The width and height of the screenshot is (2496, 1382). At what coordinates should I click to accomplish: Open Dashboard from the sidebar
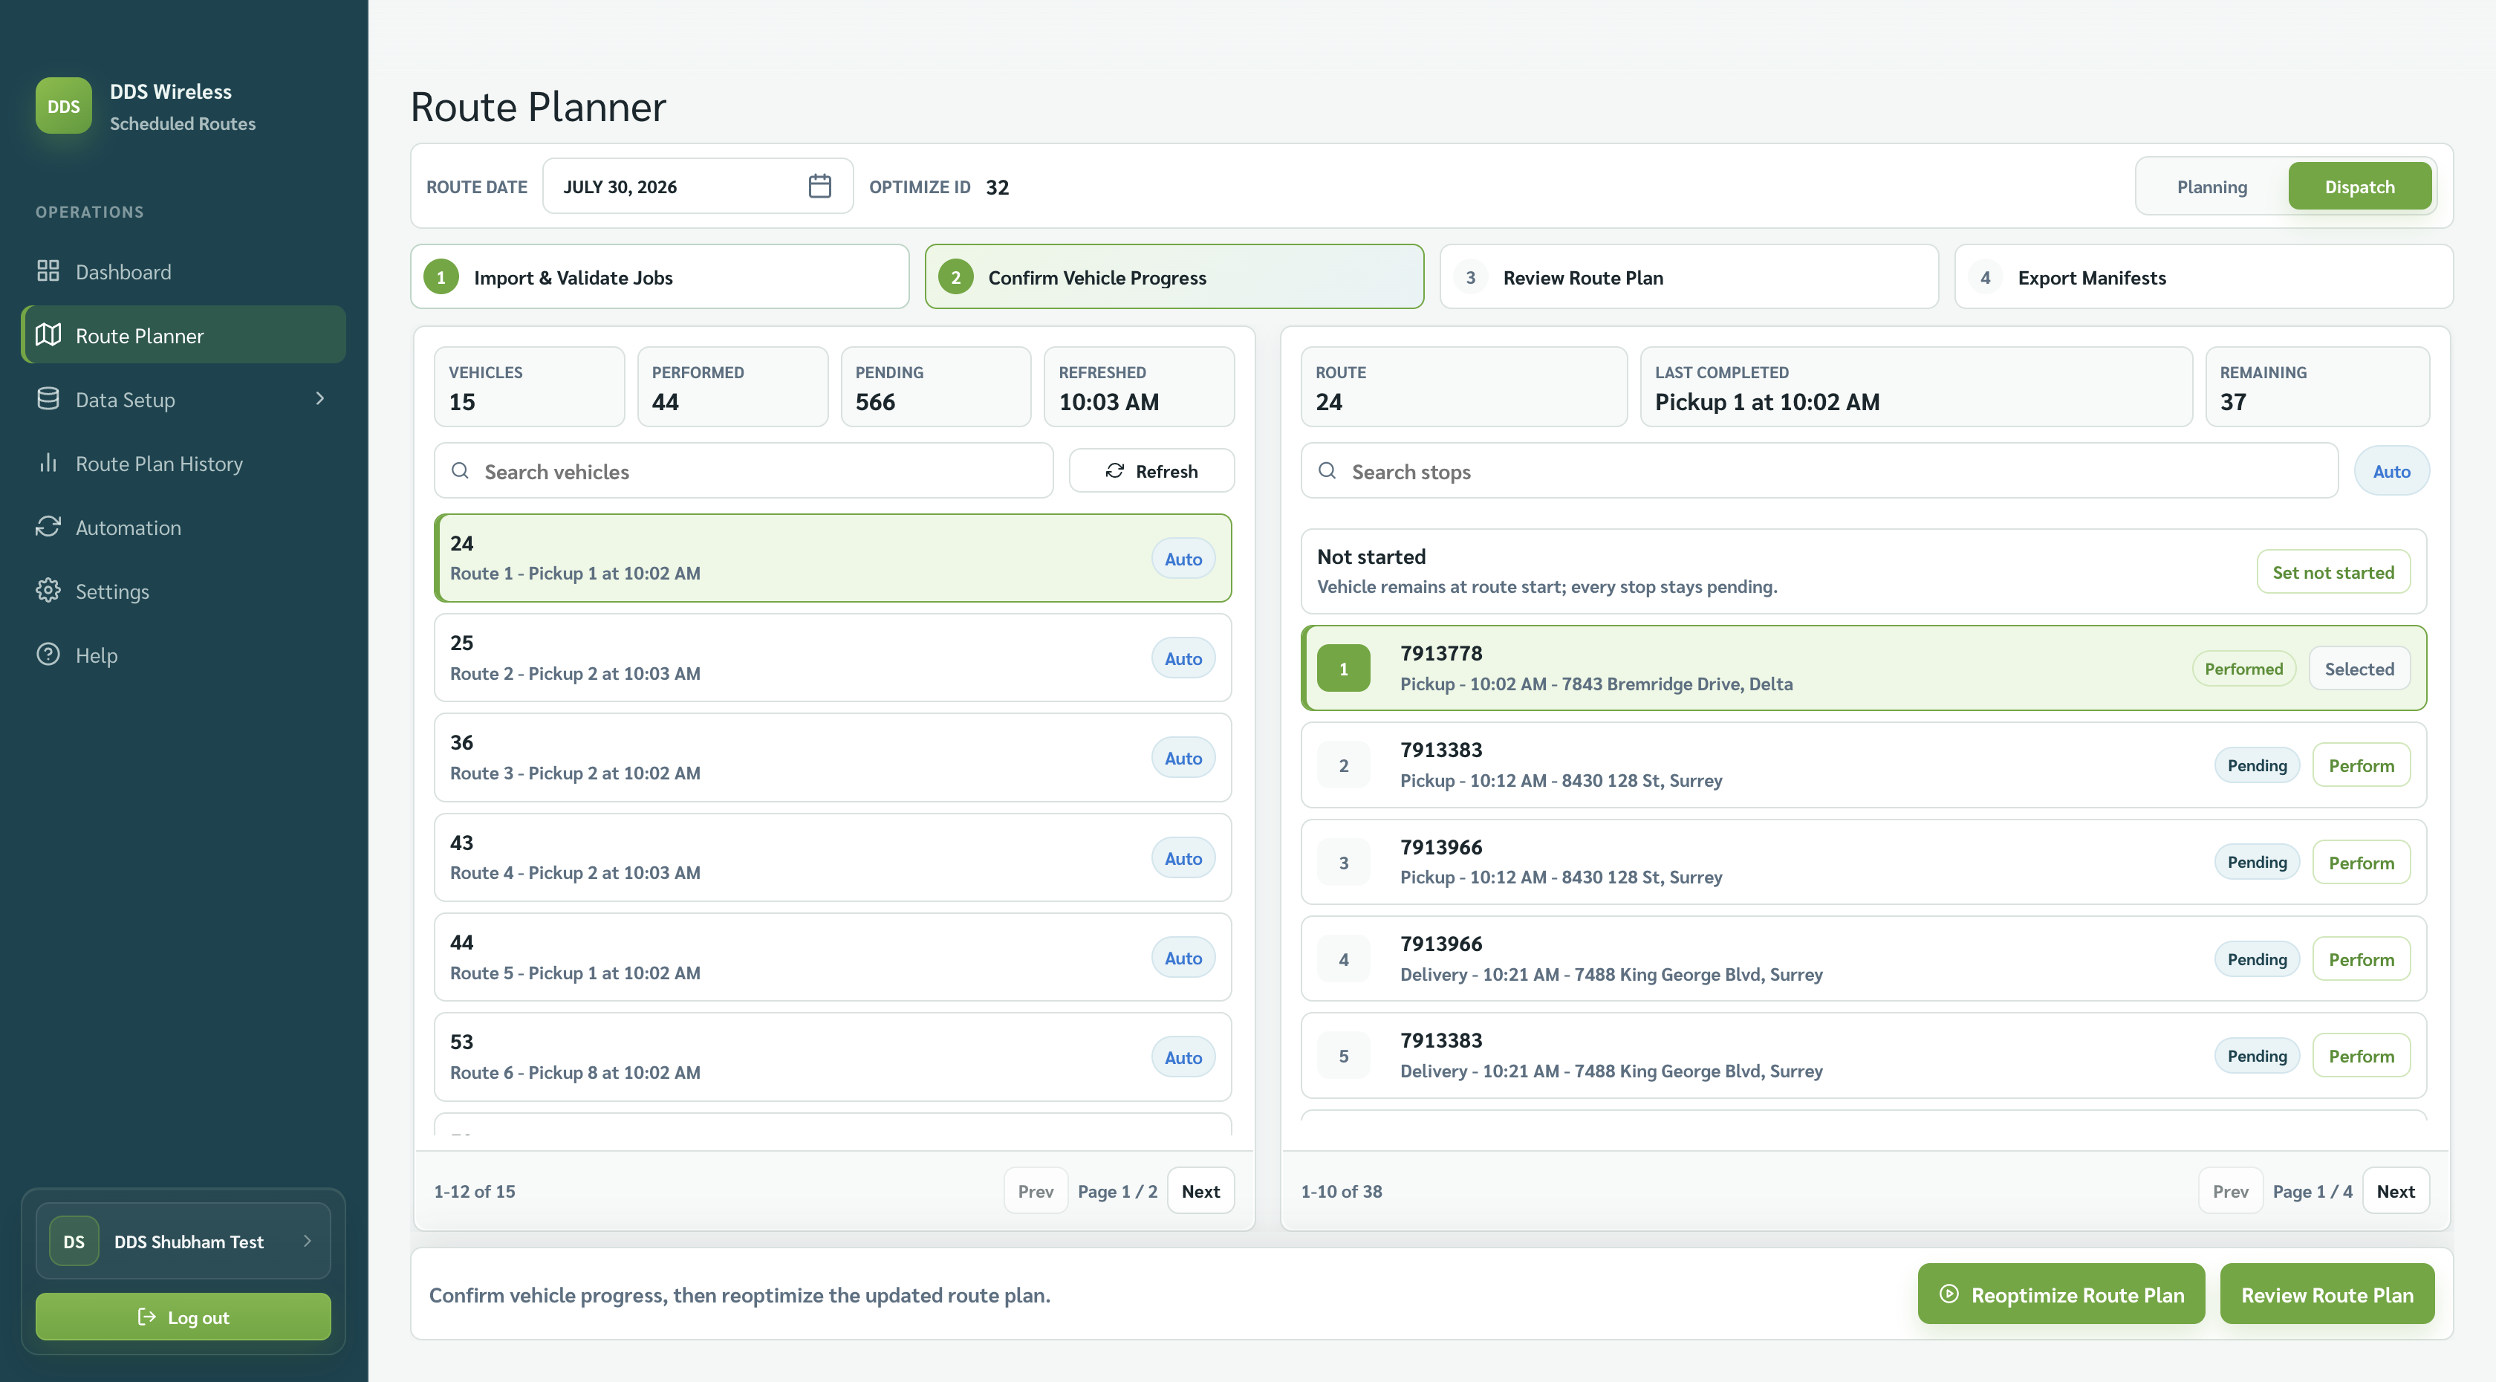tap(183, 271)
